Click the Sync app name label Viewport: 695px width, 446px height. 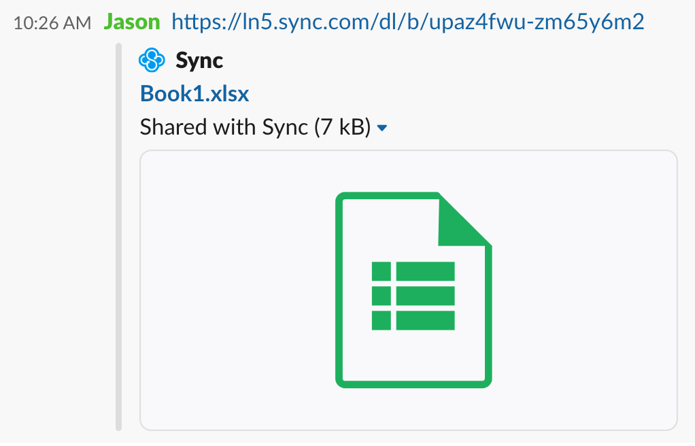click(x=198, y=60)
